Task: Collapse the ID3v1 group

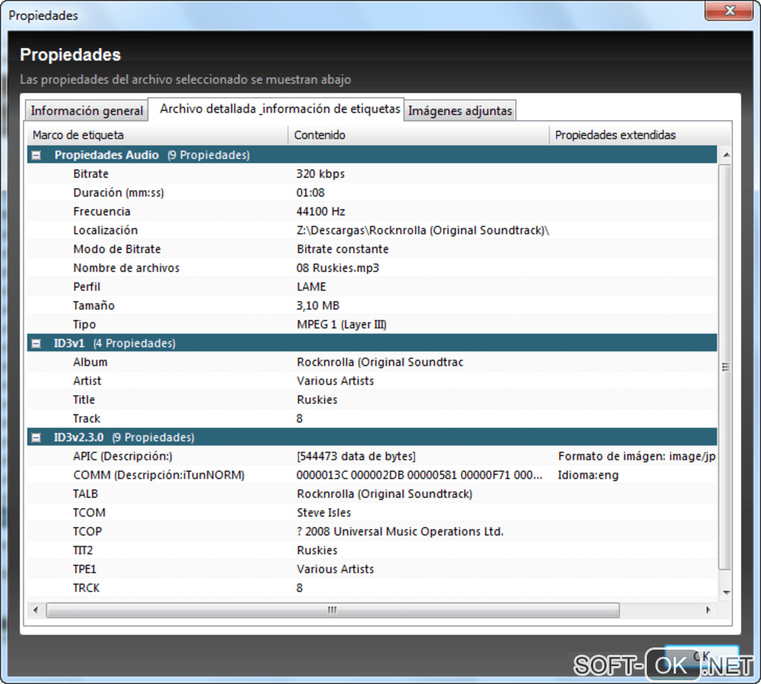Action: pyautogui.click(x=36, y=343)
